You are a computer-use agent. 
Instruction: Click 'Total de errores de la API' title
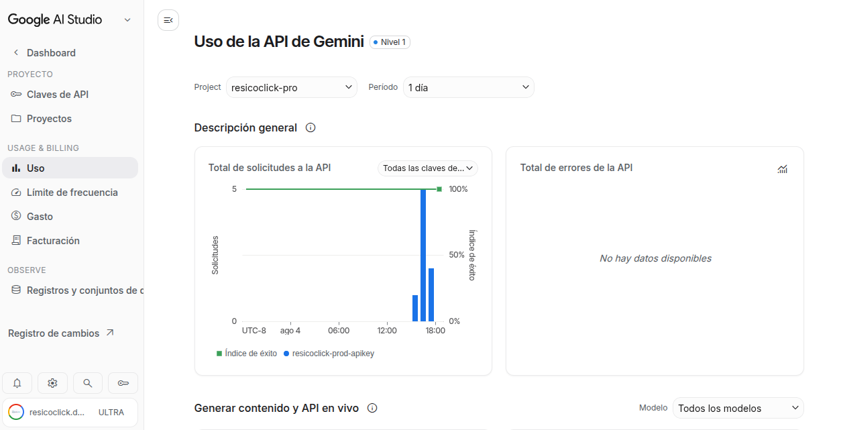click(x=577, y=168)
